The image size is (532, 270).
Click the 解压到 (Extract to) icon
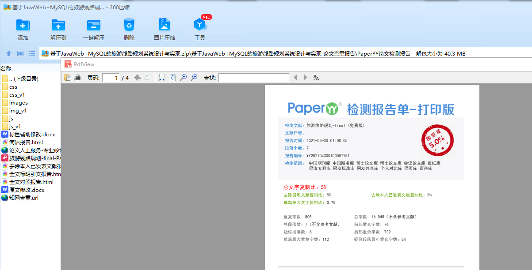click(x=58, y=25)
